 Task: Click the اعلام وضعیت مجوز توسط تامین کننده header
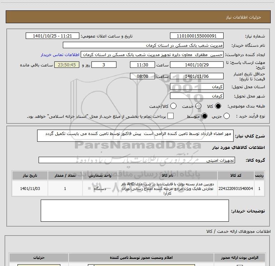tap(141, 257)
